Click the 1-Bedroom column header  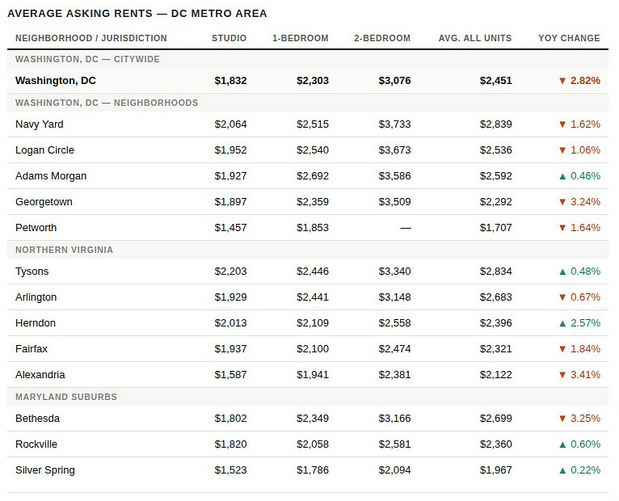(x=300, y=38)
